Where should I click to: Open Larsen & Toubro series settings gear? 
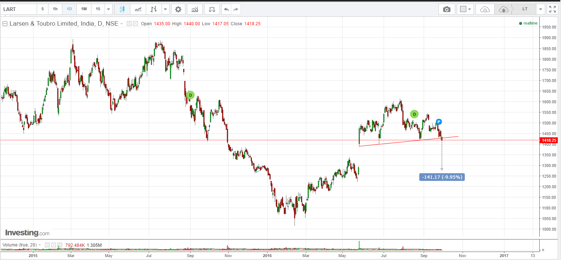[x=135, y=23]
